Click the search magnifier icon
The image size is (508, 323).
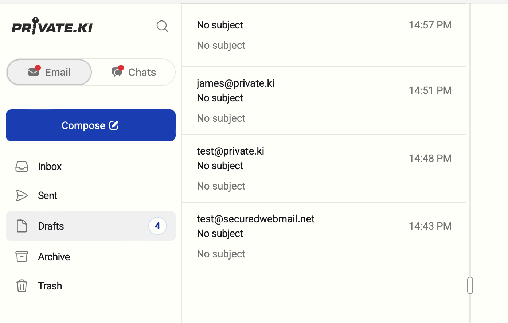point(162,26)
